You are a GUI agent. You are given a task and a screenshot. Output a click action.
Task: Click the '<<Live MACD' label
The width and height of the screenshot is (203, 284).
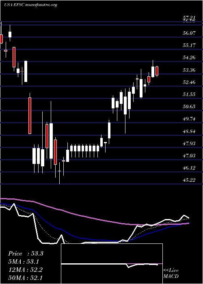171,273
